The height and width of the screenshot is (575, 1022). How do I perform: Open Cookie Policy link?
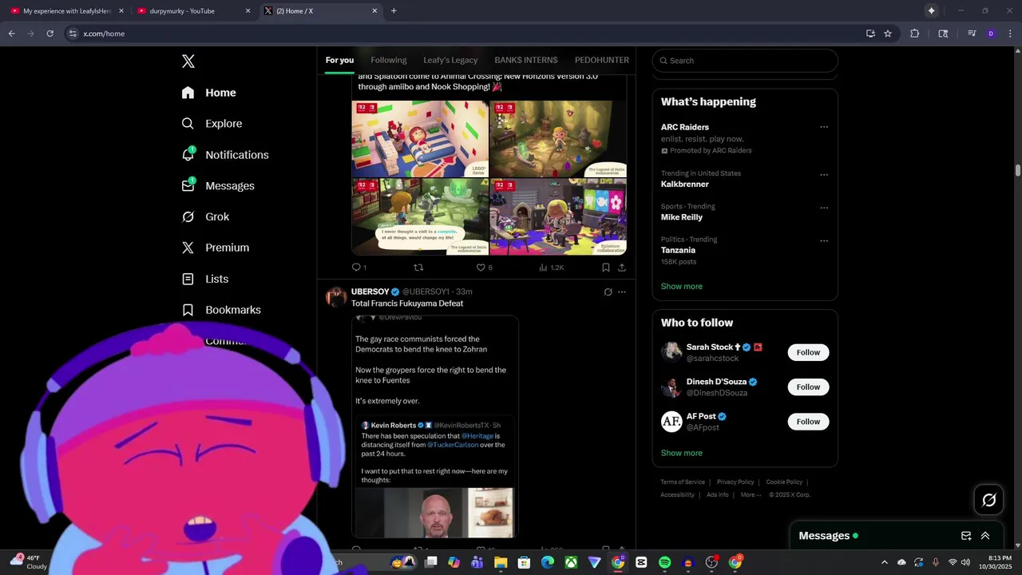pos(784,482)
